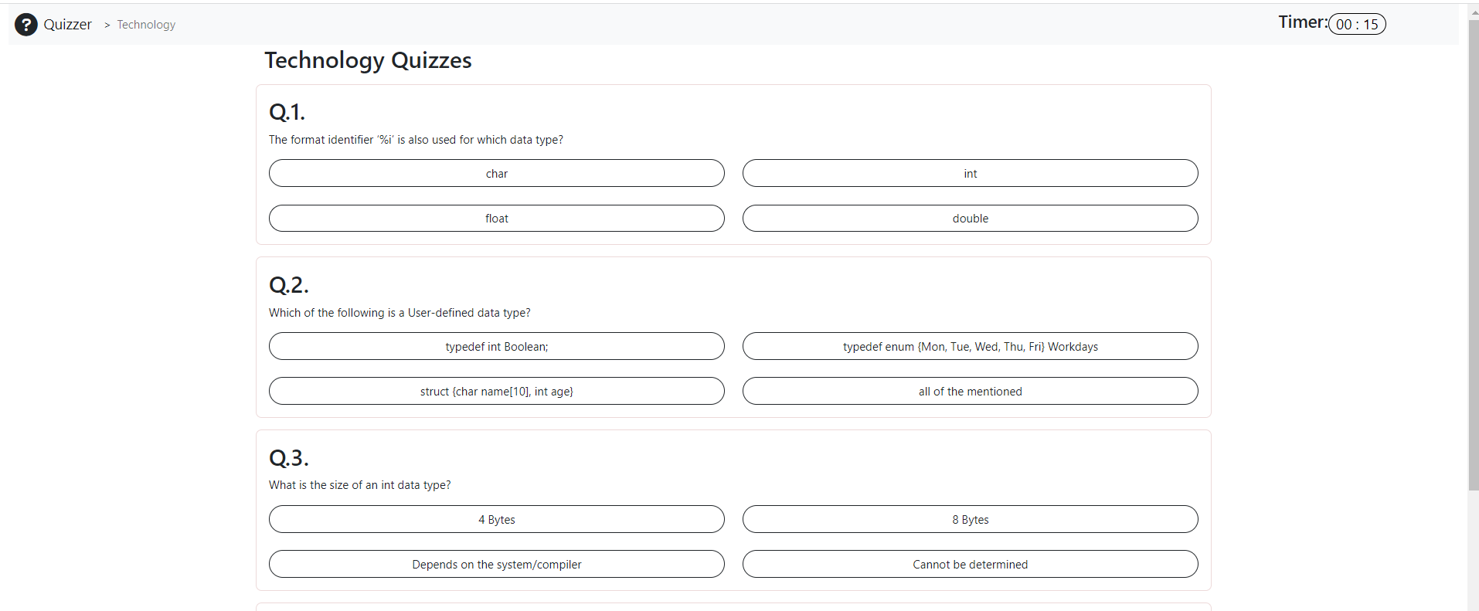Select 'Depends on the system/compiler' answer

[496, 564]
